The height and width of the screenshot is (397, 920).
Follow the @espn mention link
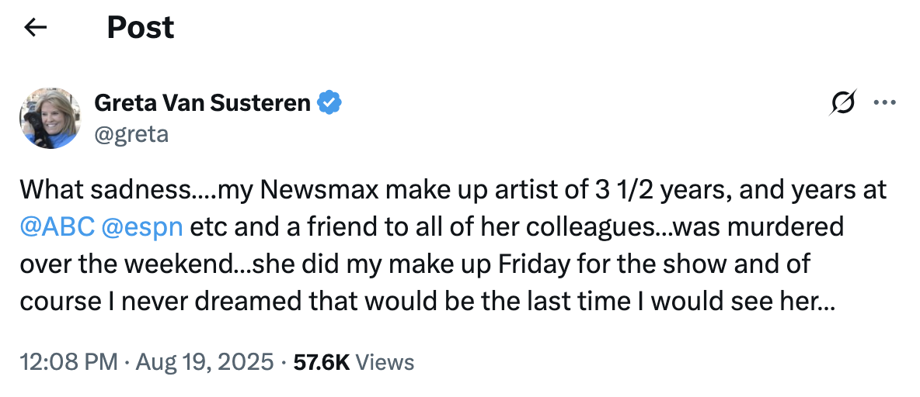pos(142,227)
